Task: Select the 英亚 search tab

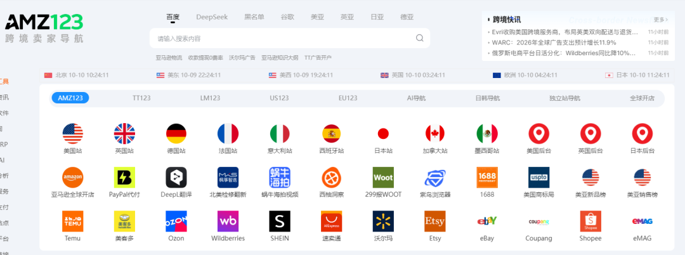Action: click(348, 17)
